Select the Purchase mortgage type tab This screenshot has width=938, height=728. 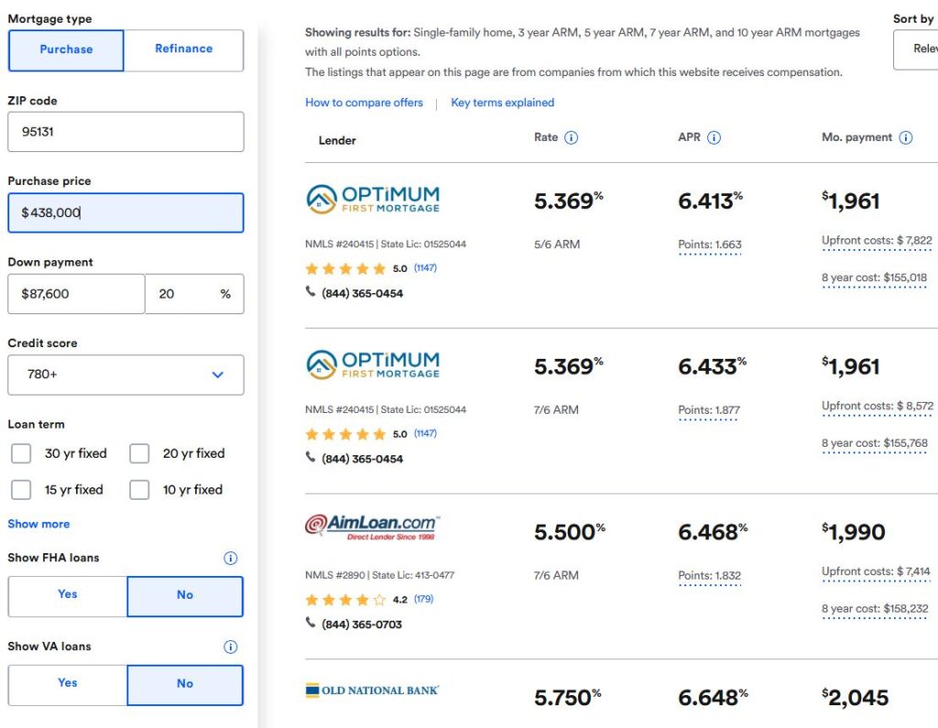[x=66, y=49]
